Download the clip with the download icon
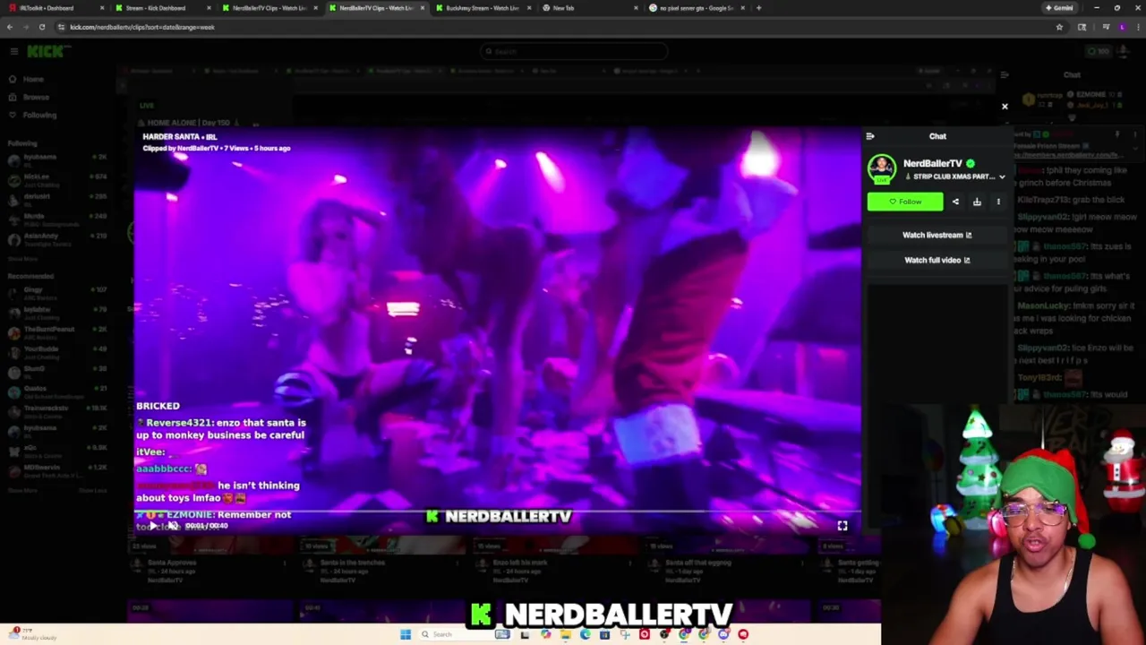Viewport: 1146px width, 645px height. pos(977,202)
